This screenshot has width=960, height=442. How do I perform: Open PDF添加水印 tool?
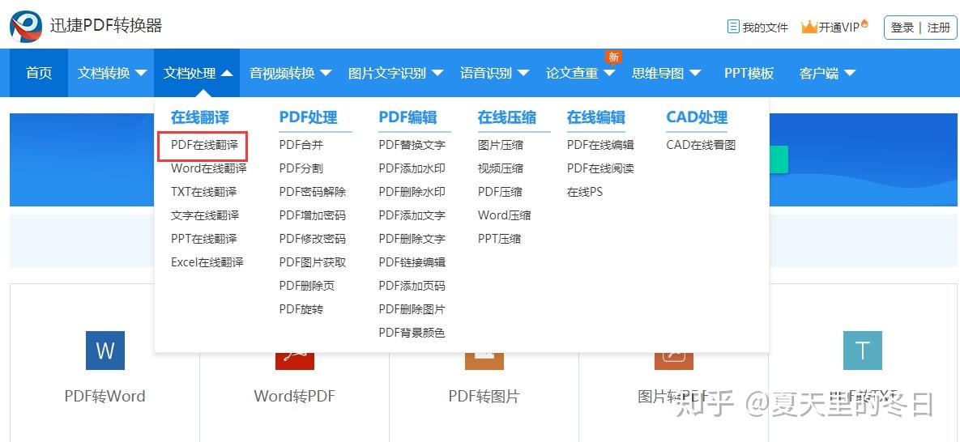[x=412, y=168]
